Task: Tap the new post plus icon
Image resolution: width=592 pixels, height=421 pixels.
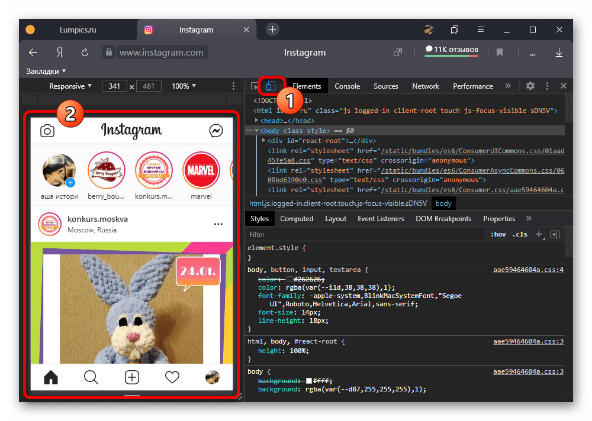Action: (131, 377)
